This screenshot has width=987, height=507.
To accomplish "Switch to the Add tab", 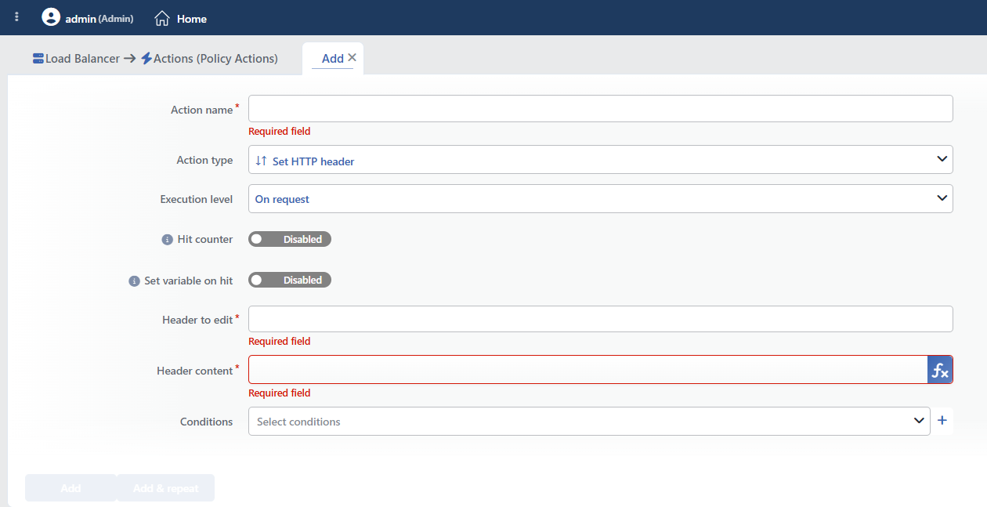I will click(x=333, y=59).
